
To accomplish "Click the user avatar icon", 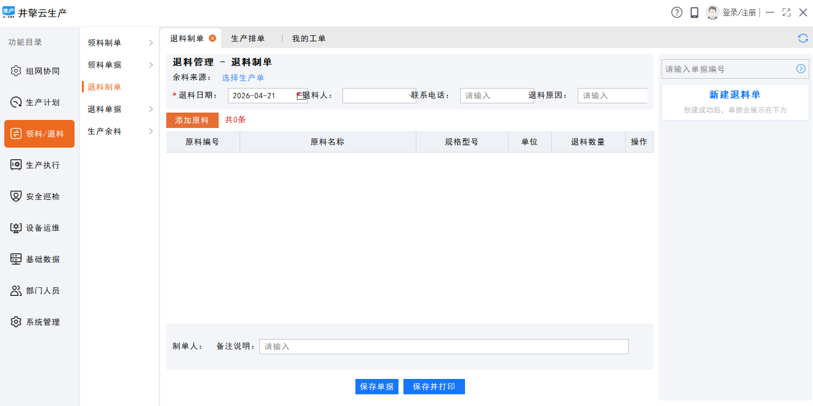I will [x=713, y=12].
